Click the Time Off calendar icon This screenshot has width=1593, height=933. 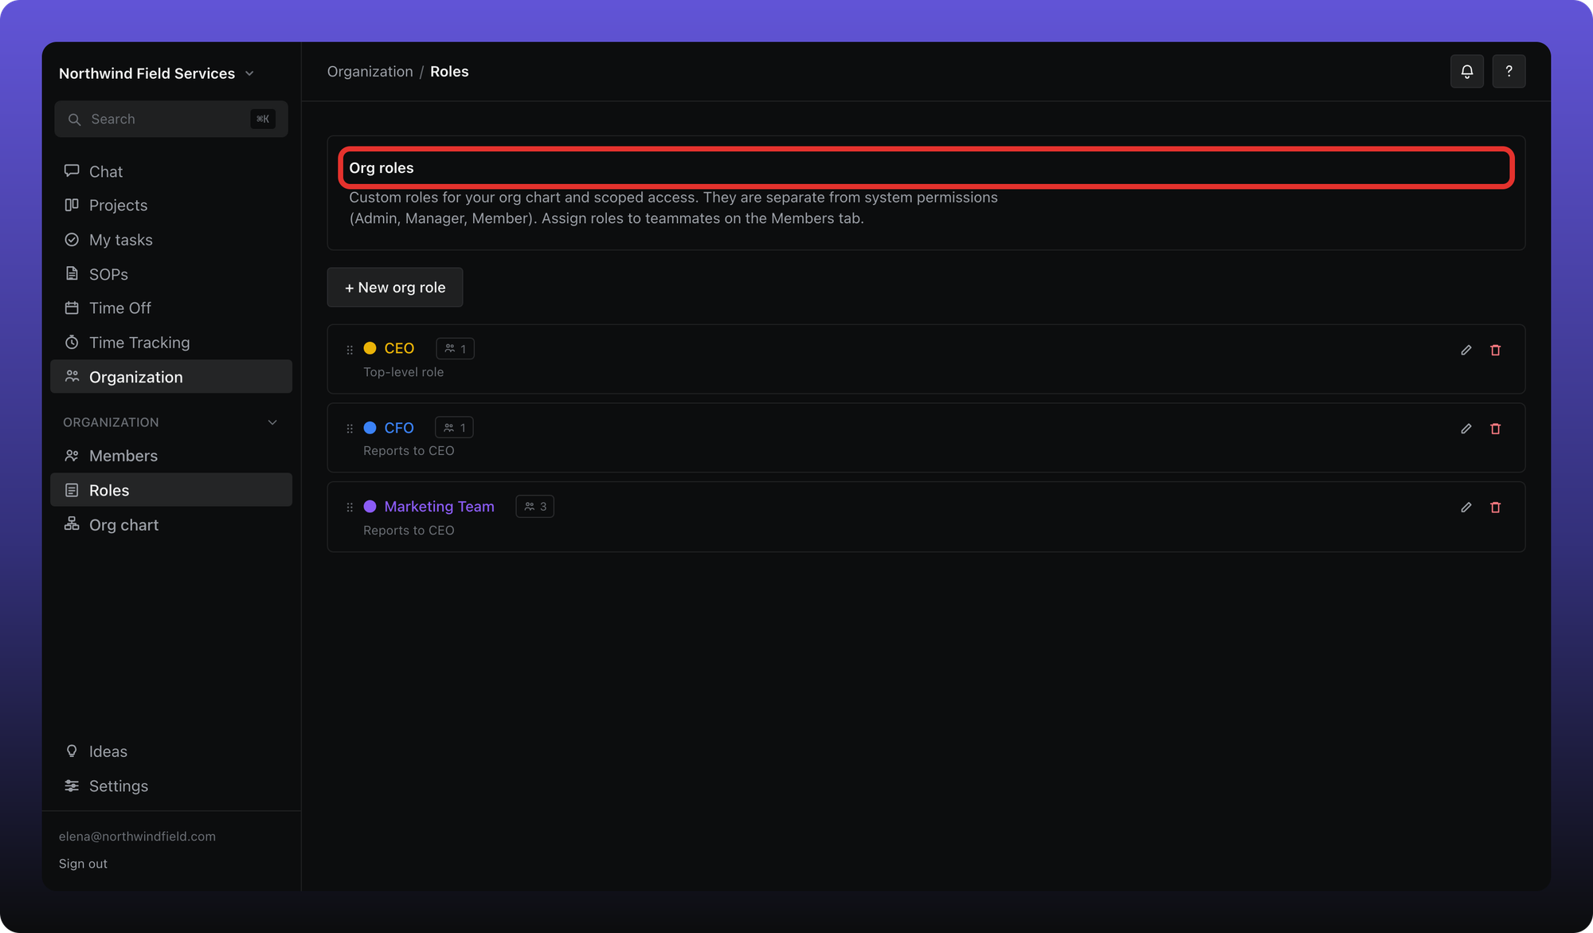pyautogui.click(x=72, y=308)
